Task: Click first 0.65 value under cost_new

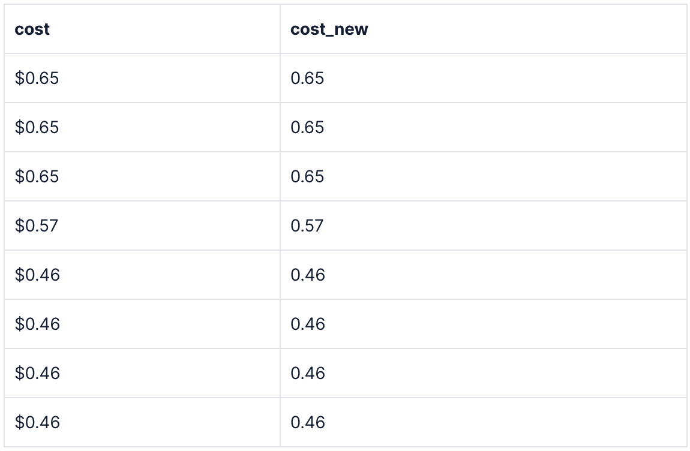Action: [307, 79]
